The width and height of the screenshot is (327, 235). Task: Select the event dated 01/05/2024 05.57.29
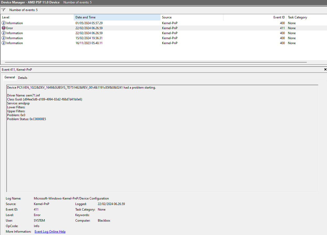(164, 23)
